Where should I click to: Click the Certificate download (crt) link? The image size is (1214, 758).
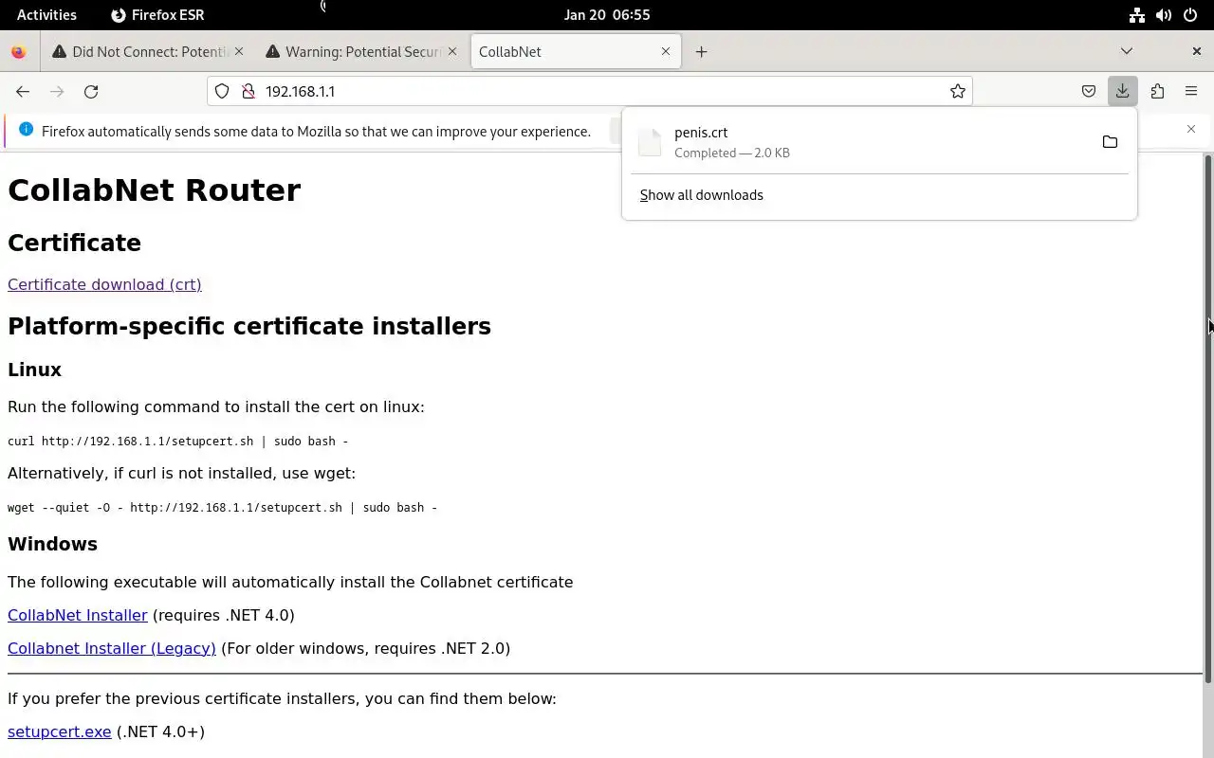pos(104,284)
